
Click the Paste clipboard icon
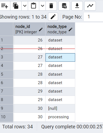(x=34, y=6)
